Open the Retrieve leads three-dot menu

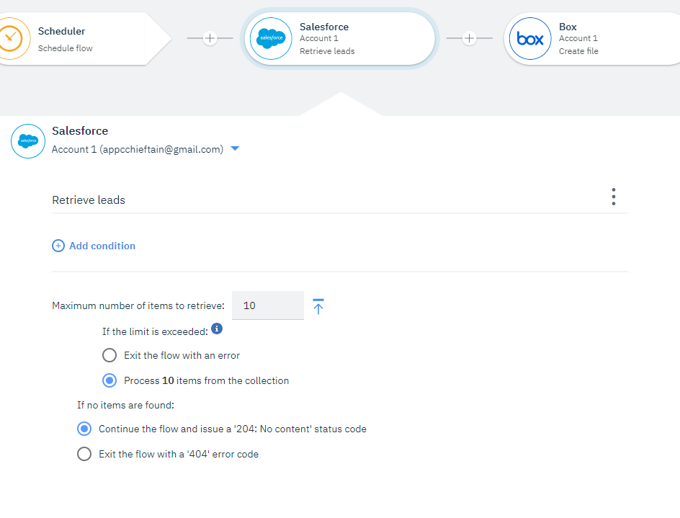point(613,197)
